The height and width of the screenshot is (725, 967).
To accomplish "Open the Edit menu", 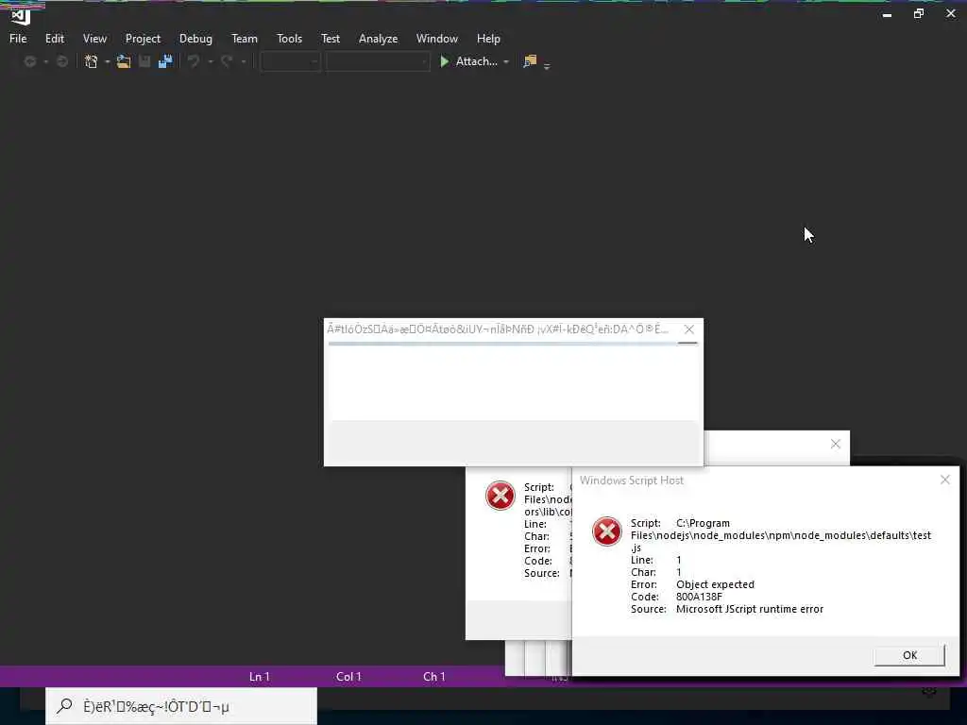I will (54, 38).
